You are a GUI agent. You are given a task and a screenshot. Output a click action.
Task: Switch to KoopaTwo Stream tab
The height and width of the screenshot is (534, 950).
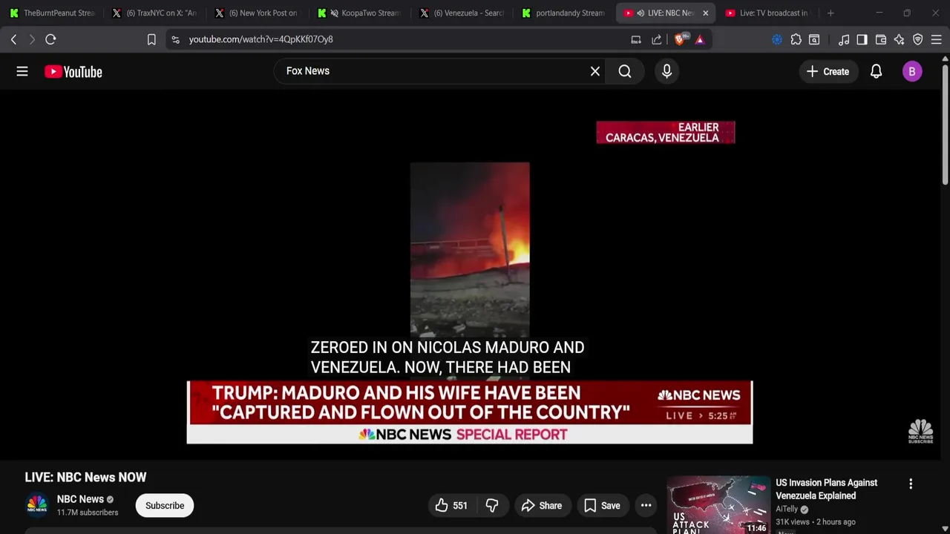click(x=359, y=13)
